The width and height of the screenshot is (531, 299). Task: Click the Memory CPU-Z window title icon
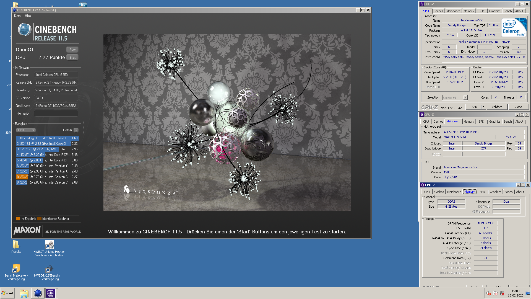[x=422, y=185]
